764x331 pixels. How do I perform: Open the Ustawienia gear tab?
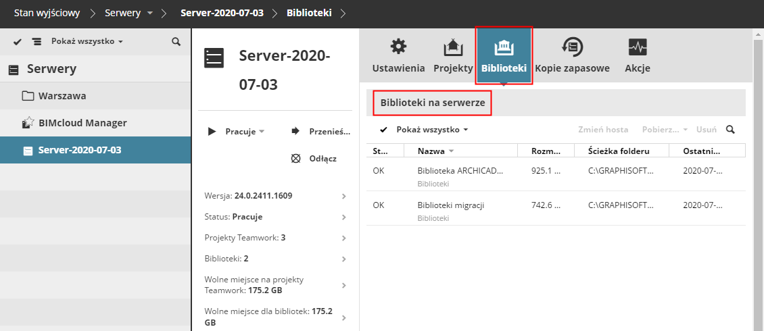(399, 56)
